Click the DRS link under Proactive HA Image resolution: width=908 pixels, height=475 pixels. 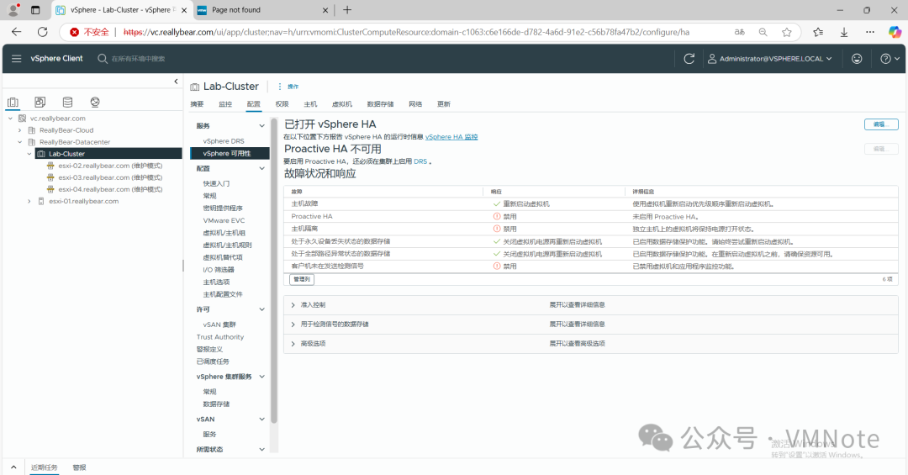point(420,161)
